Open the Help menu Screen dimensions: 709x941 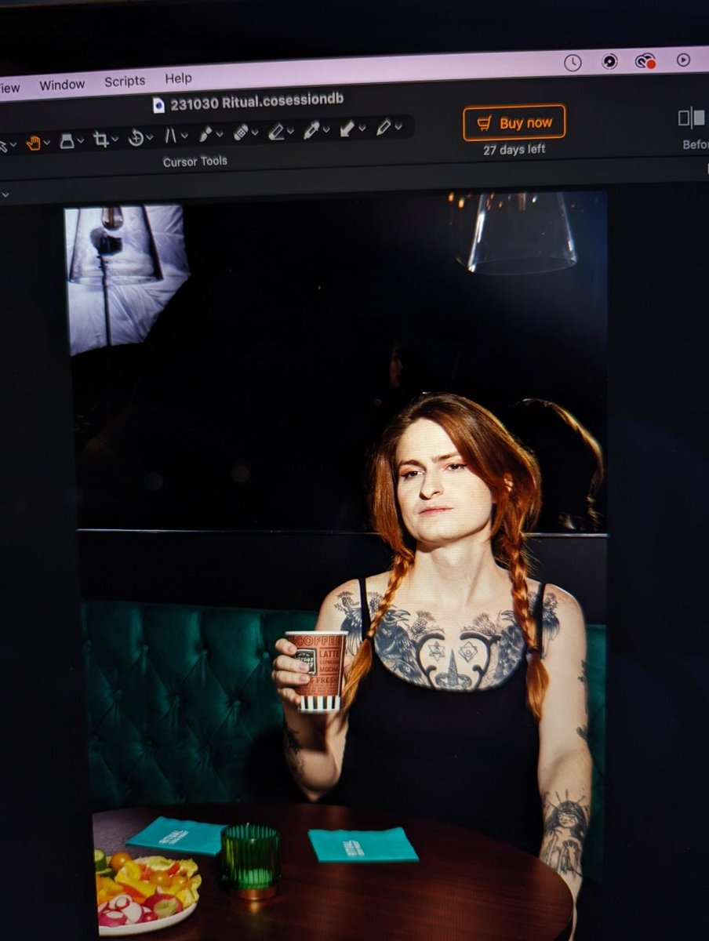coord(178,78)
